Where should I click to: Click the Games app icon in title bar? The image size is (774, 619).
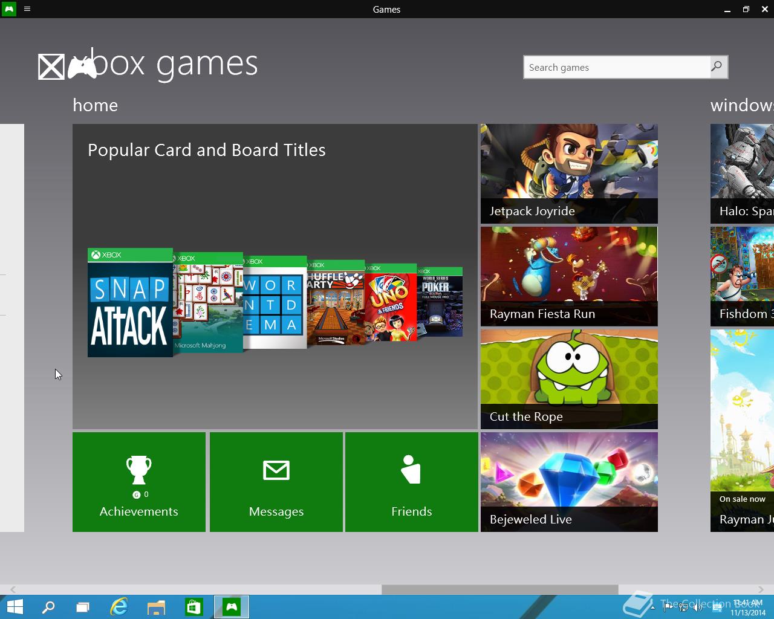coord(9,9)
